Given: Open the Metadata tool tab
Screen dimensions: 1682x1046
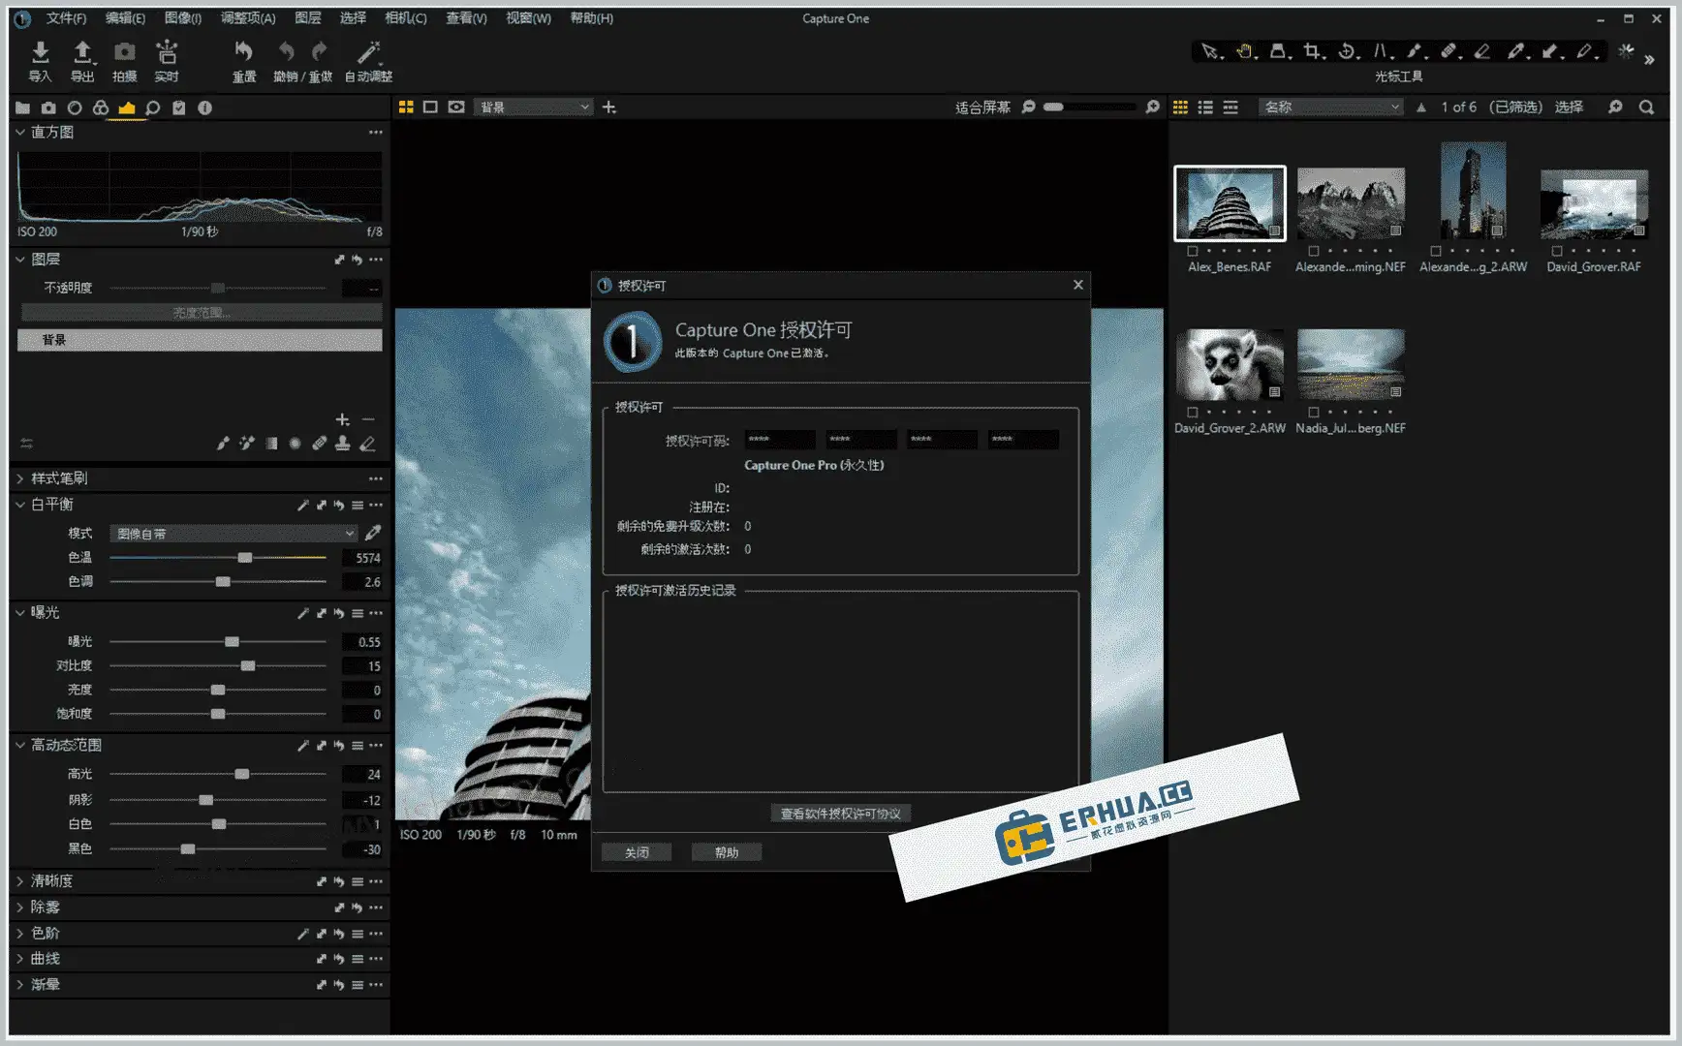Looking at the screenshot, I should (204, 108).
